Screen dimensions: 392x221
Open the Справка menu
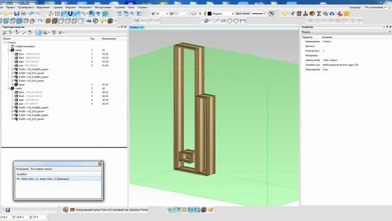[143, 7]
